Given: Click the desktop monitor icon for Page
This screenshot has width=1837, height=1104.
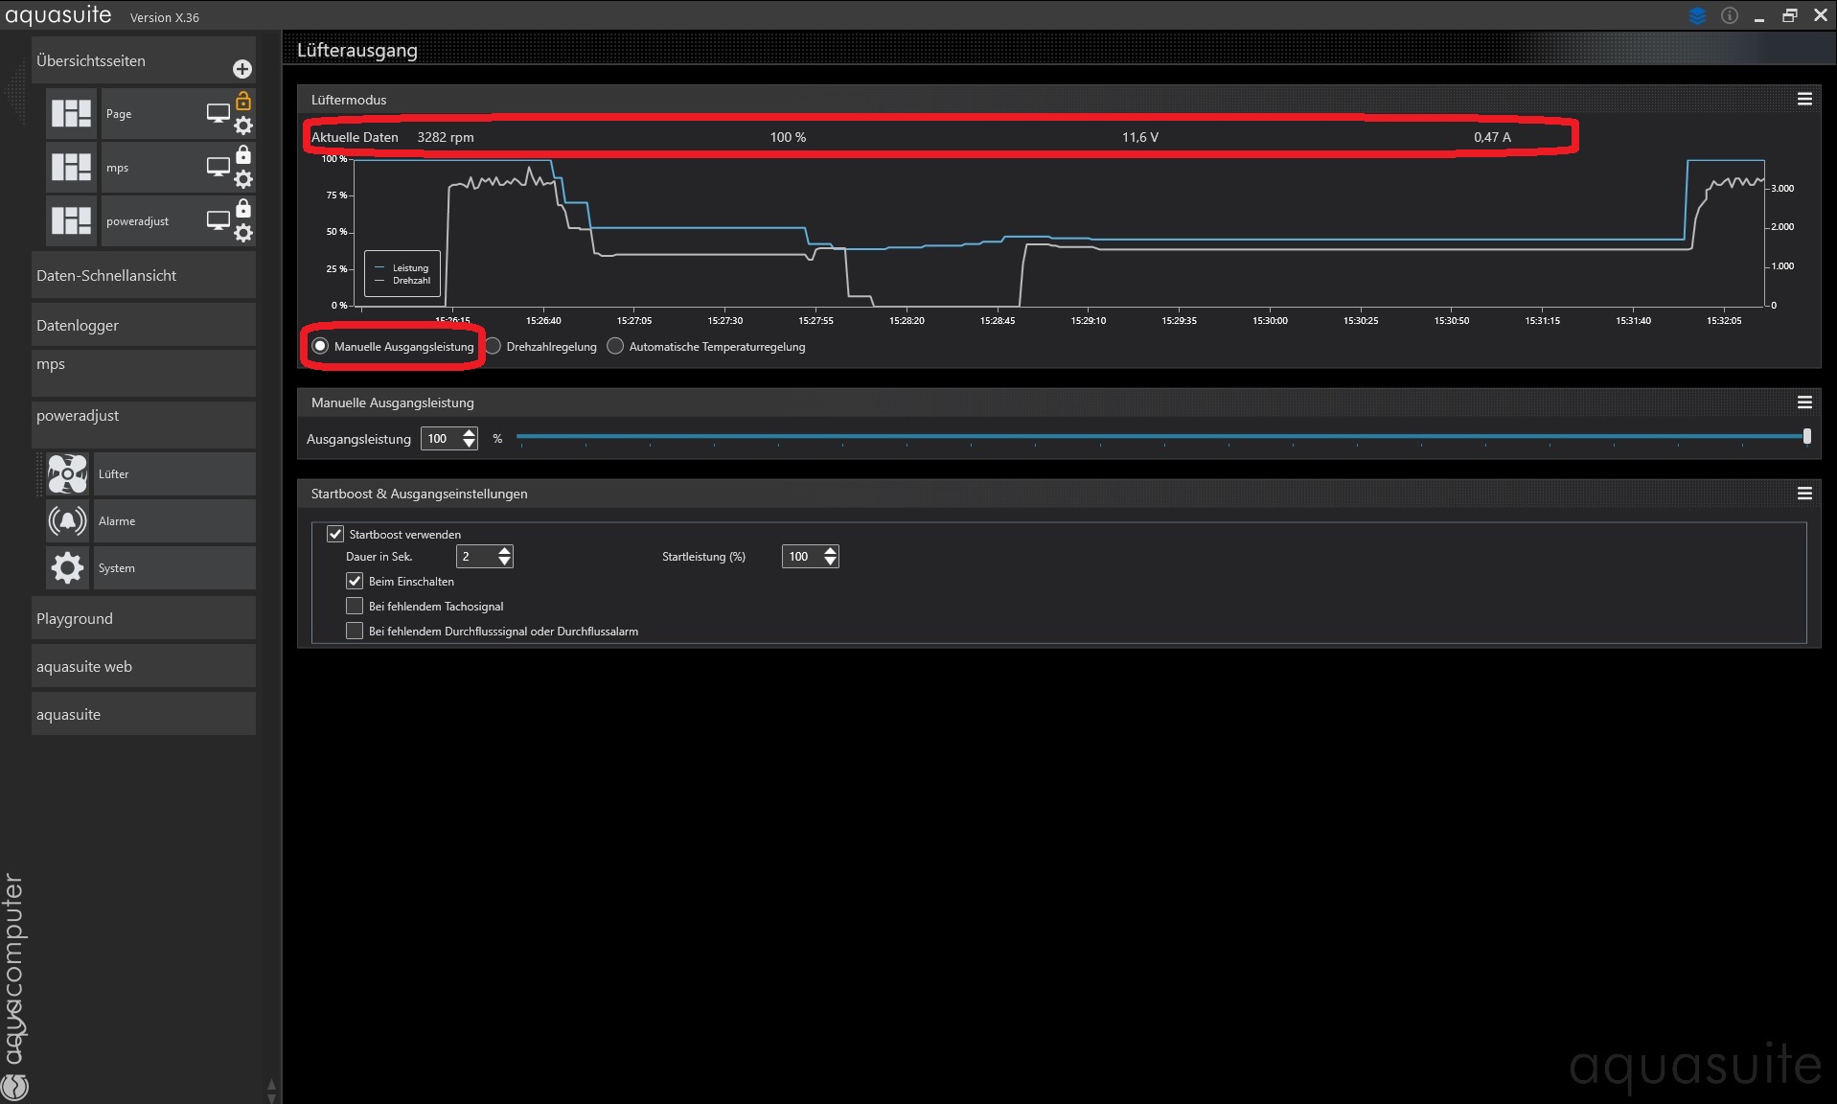Looking at the screenshot, I should [x=218, y=113].
